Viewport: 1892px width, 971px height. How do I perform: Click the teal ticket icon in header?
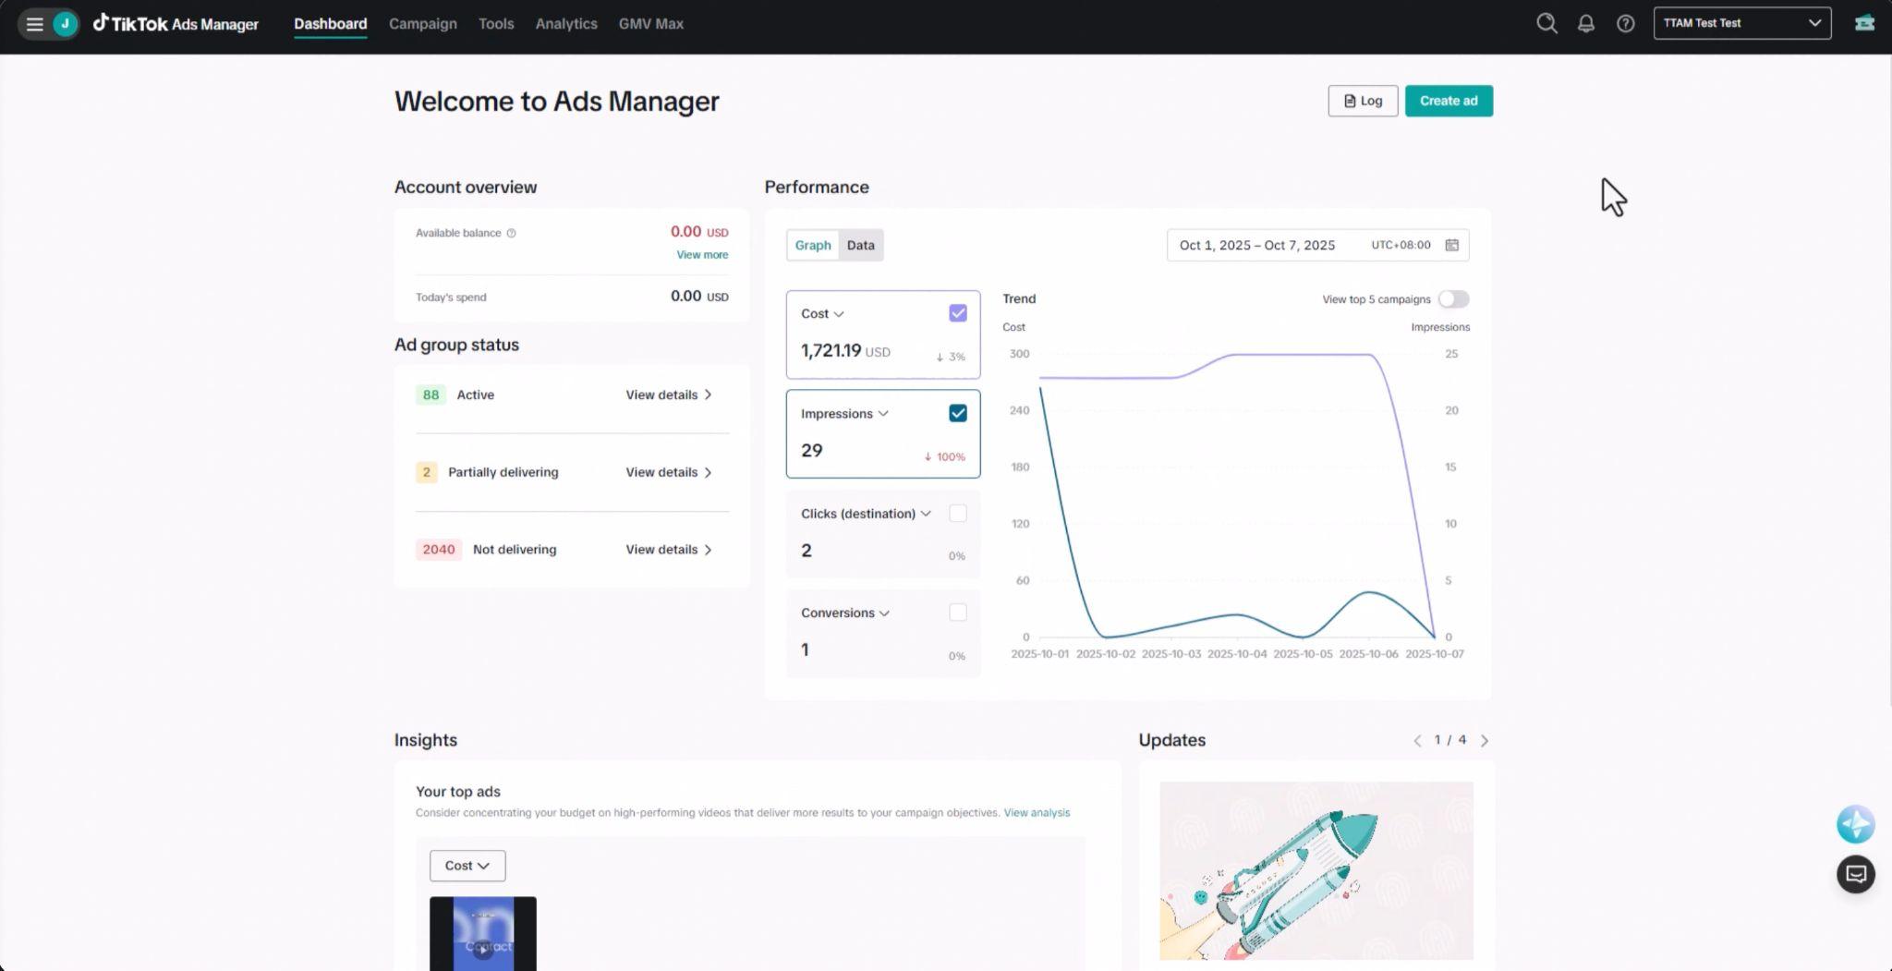tap(1864, 23)
